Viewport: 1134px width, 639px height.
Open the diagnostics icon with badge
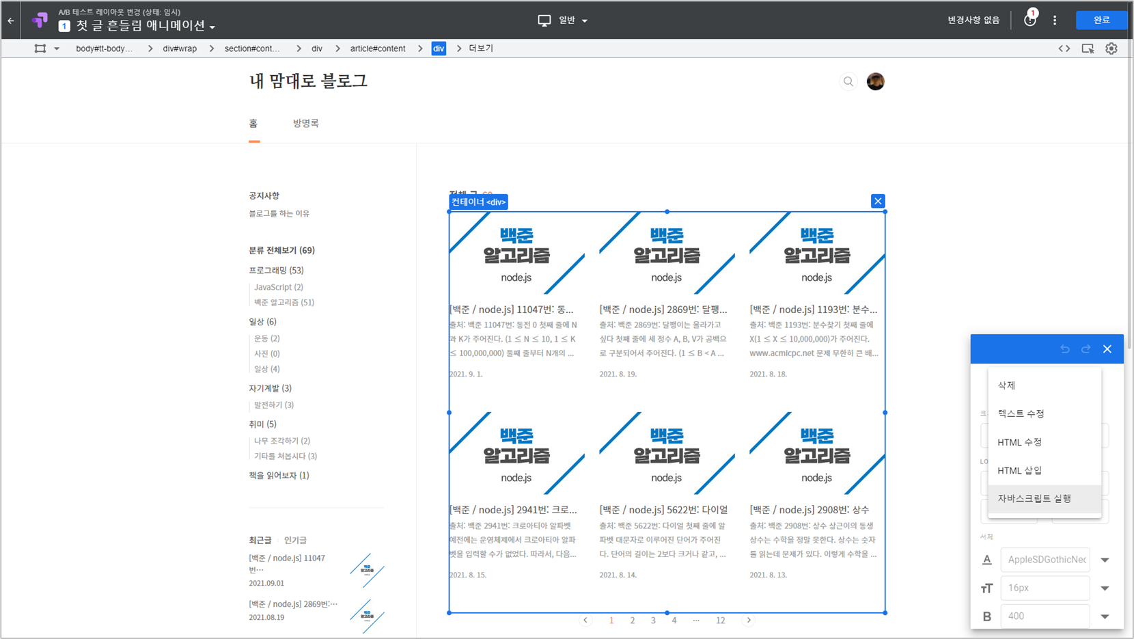[x=1030, y=19]
